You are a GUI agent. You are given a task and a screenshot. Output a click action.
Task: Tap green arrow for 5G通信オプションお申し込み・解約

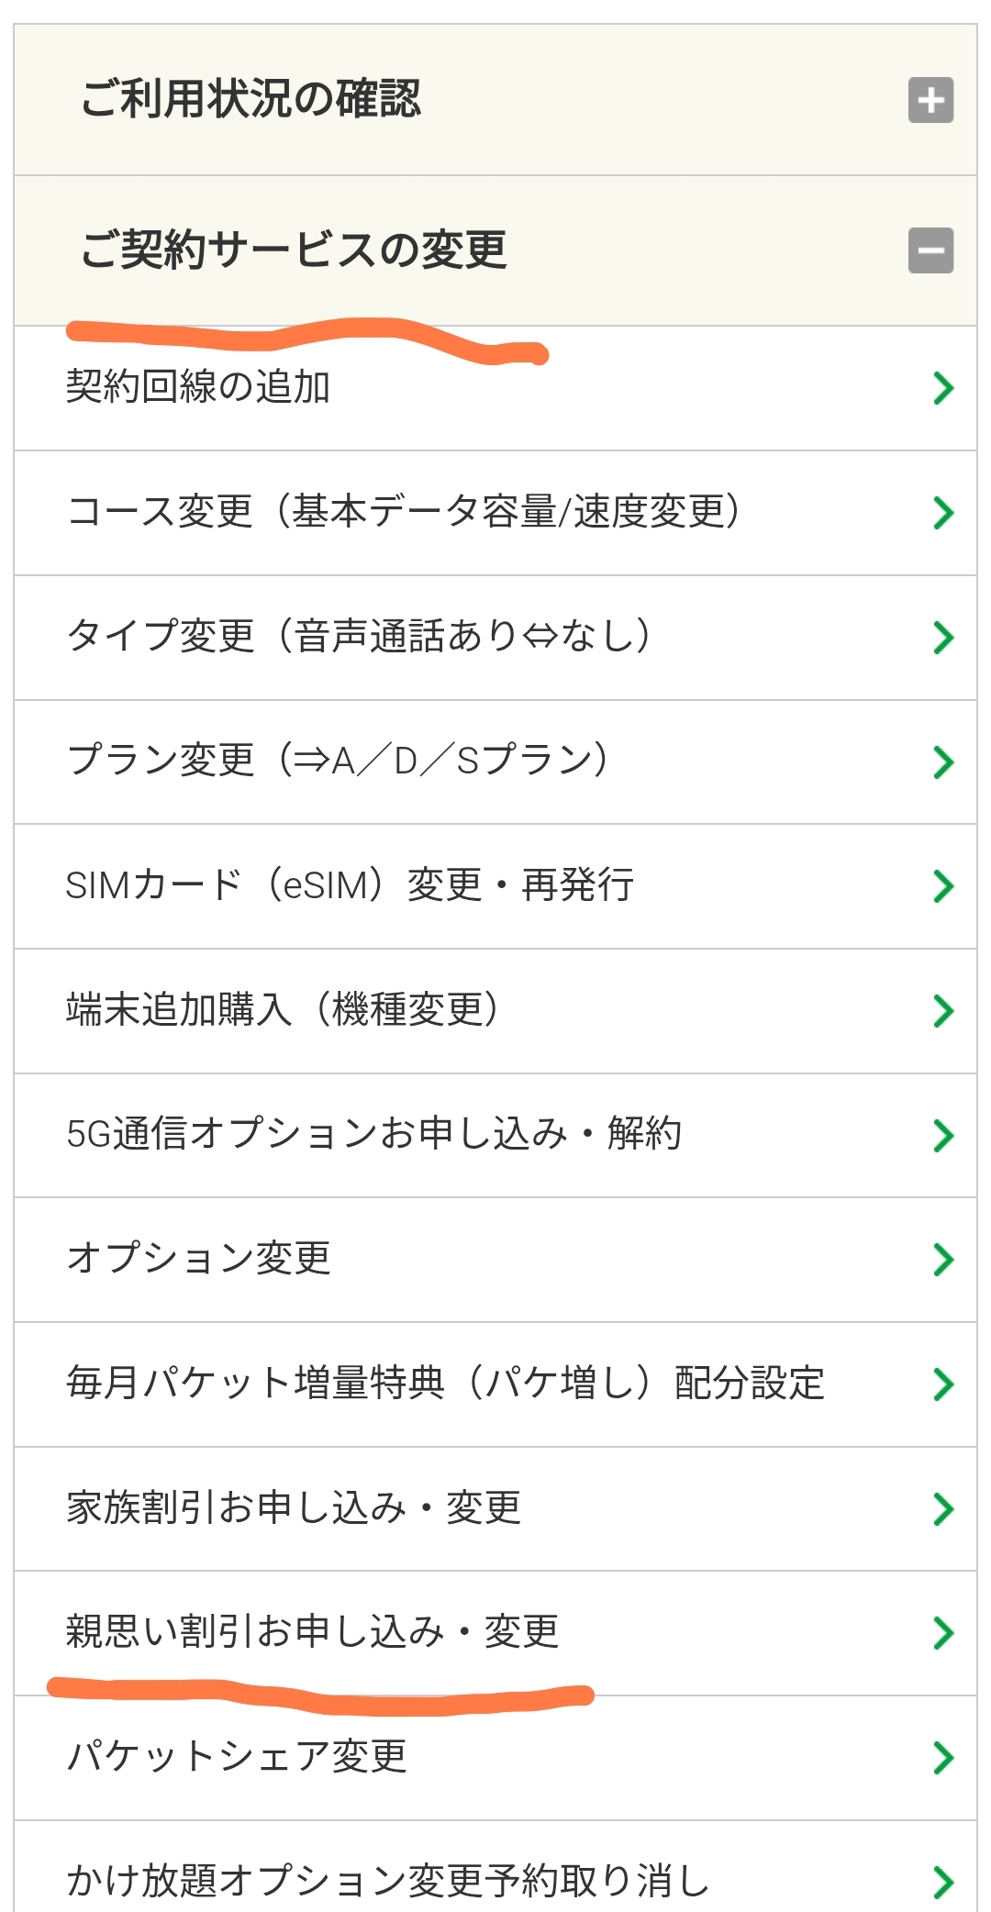pyautogui.click(x=942, y=1136)
